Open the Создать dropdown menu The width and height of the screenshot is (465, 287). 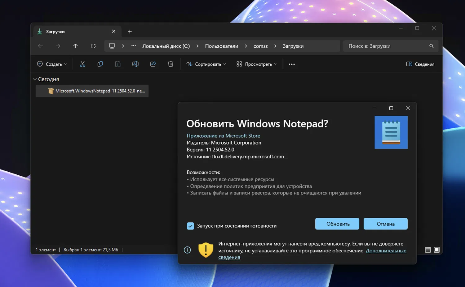coord(52,64)
